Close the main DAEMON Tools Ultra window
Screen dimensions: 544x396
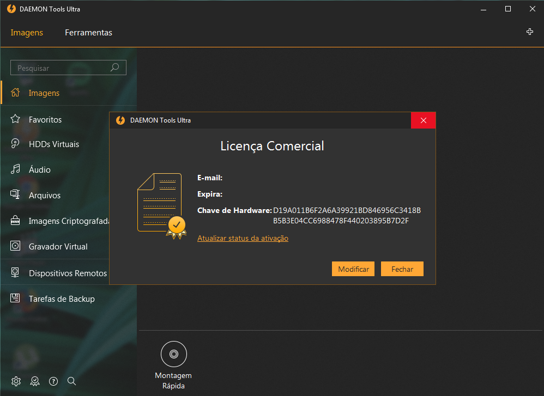click(532, 9)
